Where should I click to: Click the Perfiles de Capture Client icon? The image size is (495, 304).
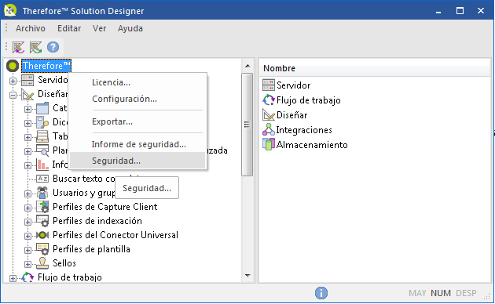(42, 207)
